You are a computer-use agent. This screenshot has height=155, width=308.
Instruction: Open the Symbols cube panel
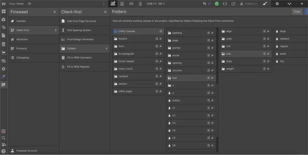(4, 20)
